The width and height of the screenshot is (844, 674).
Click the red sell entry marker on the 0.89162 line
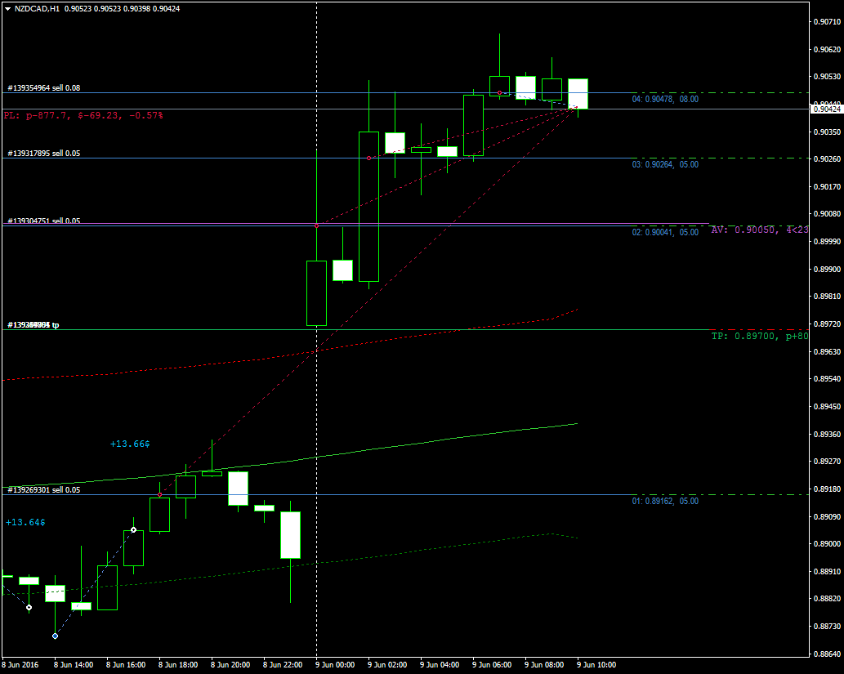pyautogui.click(x=160, y=494)
